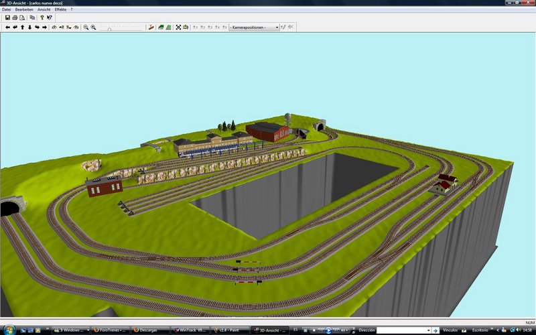Click the Print icon

(x=15, y=17)
